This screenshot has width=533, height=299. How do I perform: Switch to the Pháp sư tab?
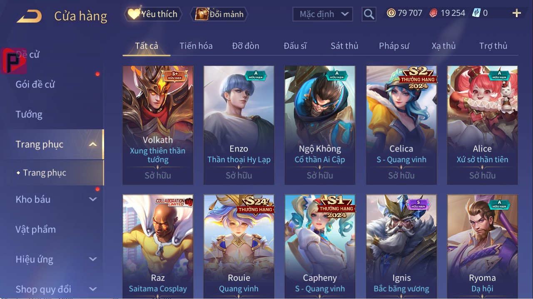pos(394,46)
